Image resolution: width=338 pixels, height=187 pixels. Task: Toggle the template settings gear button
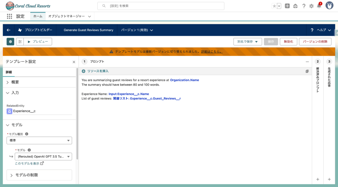click(x=11, y=41)
